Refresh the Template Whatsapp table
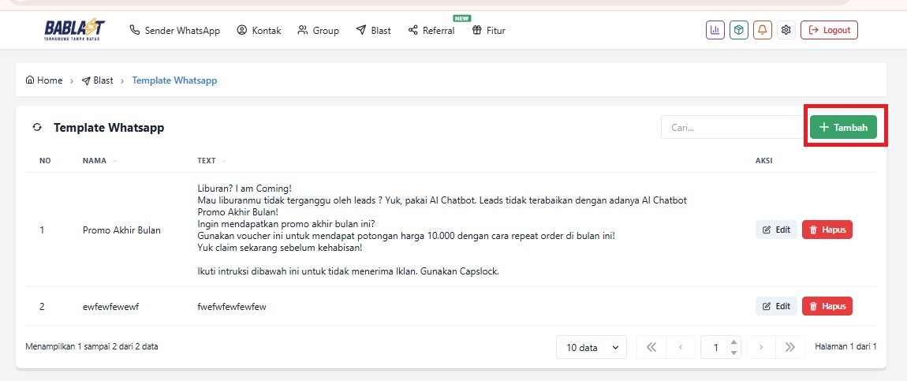 tap(37, 127)
